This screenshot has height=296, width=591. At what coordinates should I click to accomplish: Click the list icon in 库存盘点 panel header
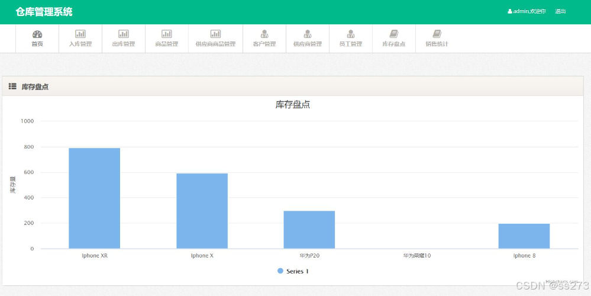point(12,86)
